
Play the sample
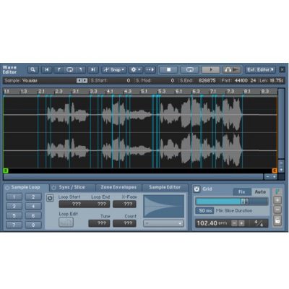pos(211,70)
